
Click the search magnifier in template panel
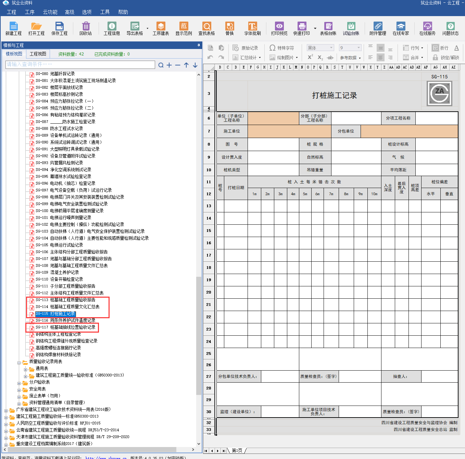(161, 65)
